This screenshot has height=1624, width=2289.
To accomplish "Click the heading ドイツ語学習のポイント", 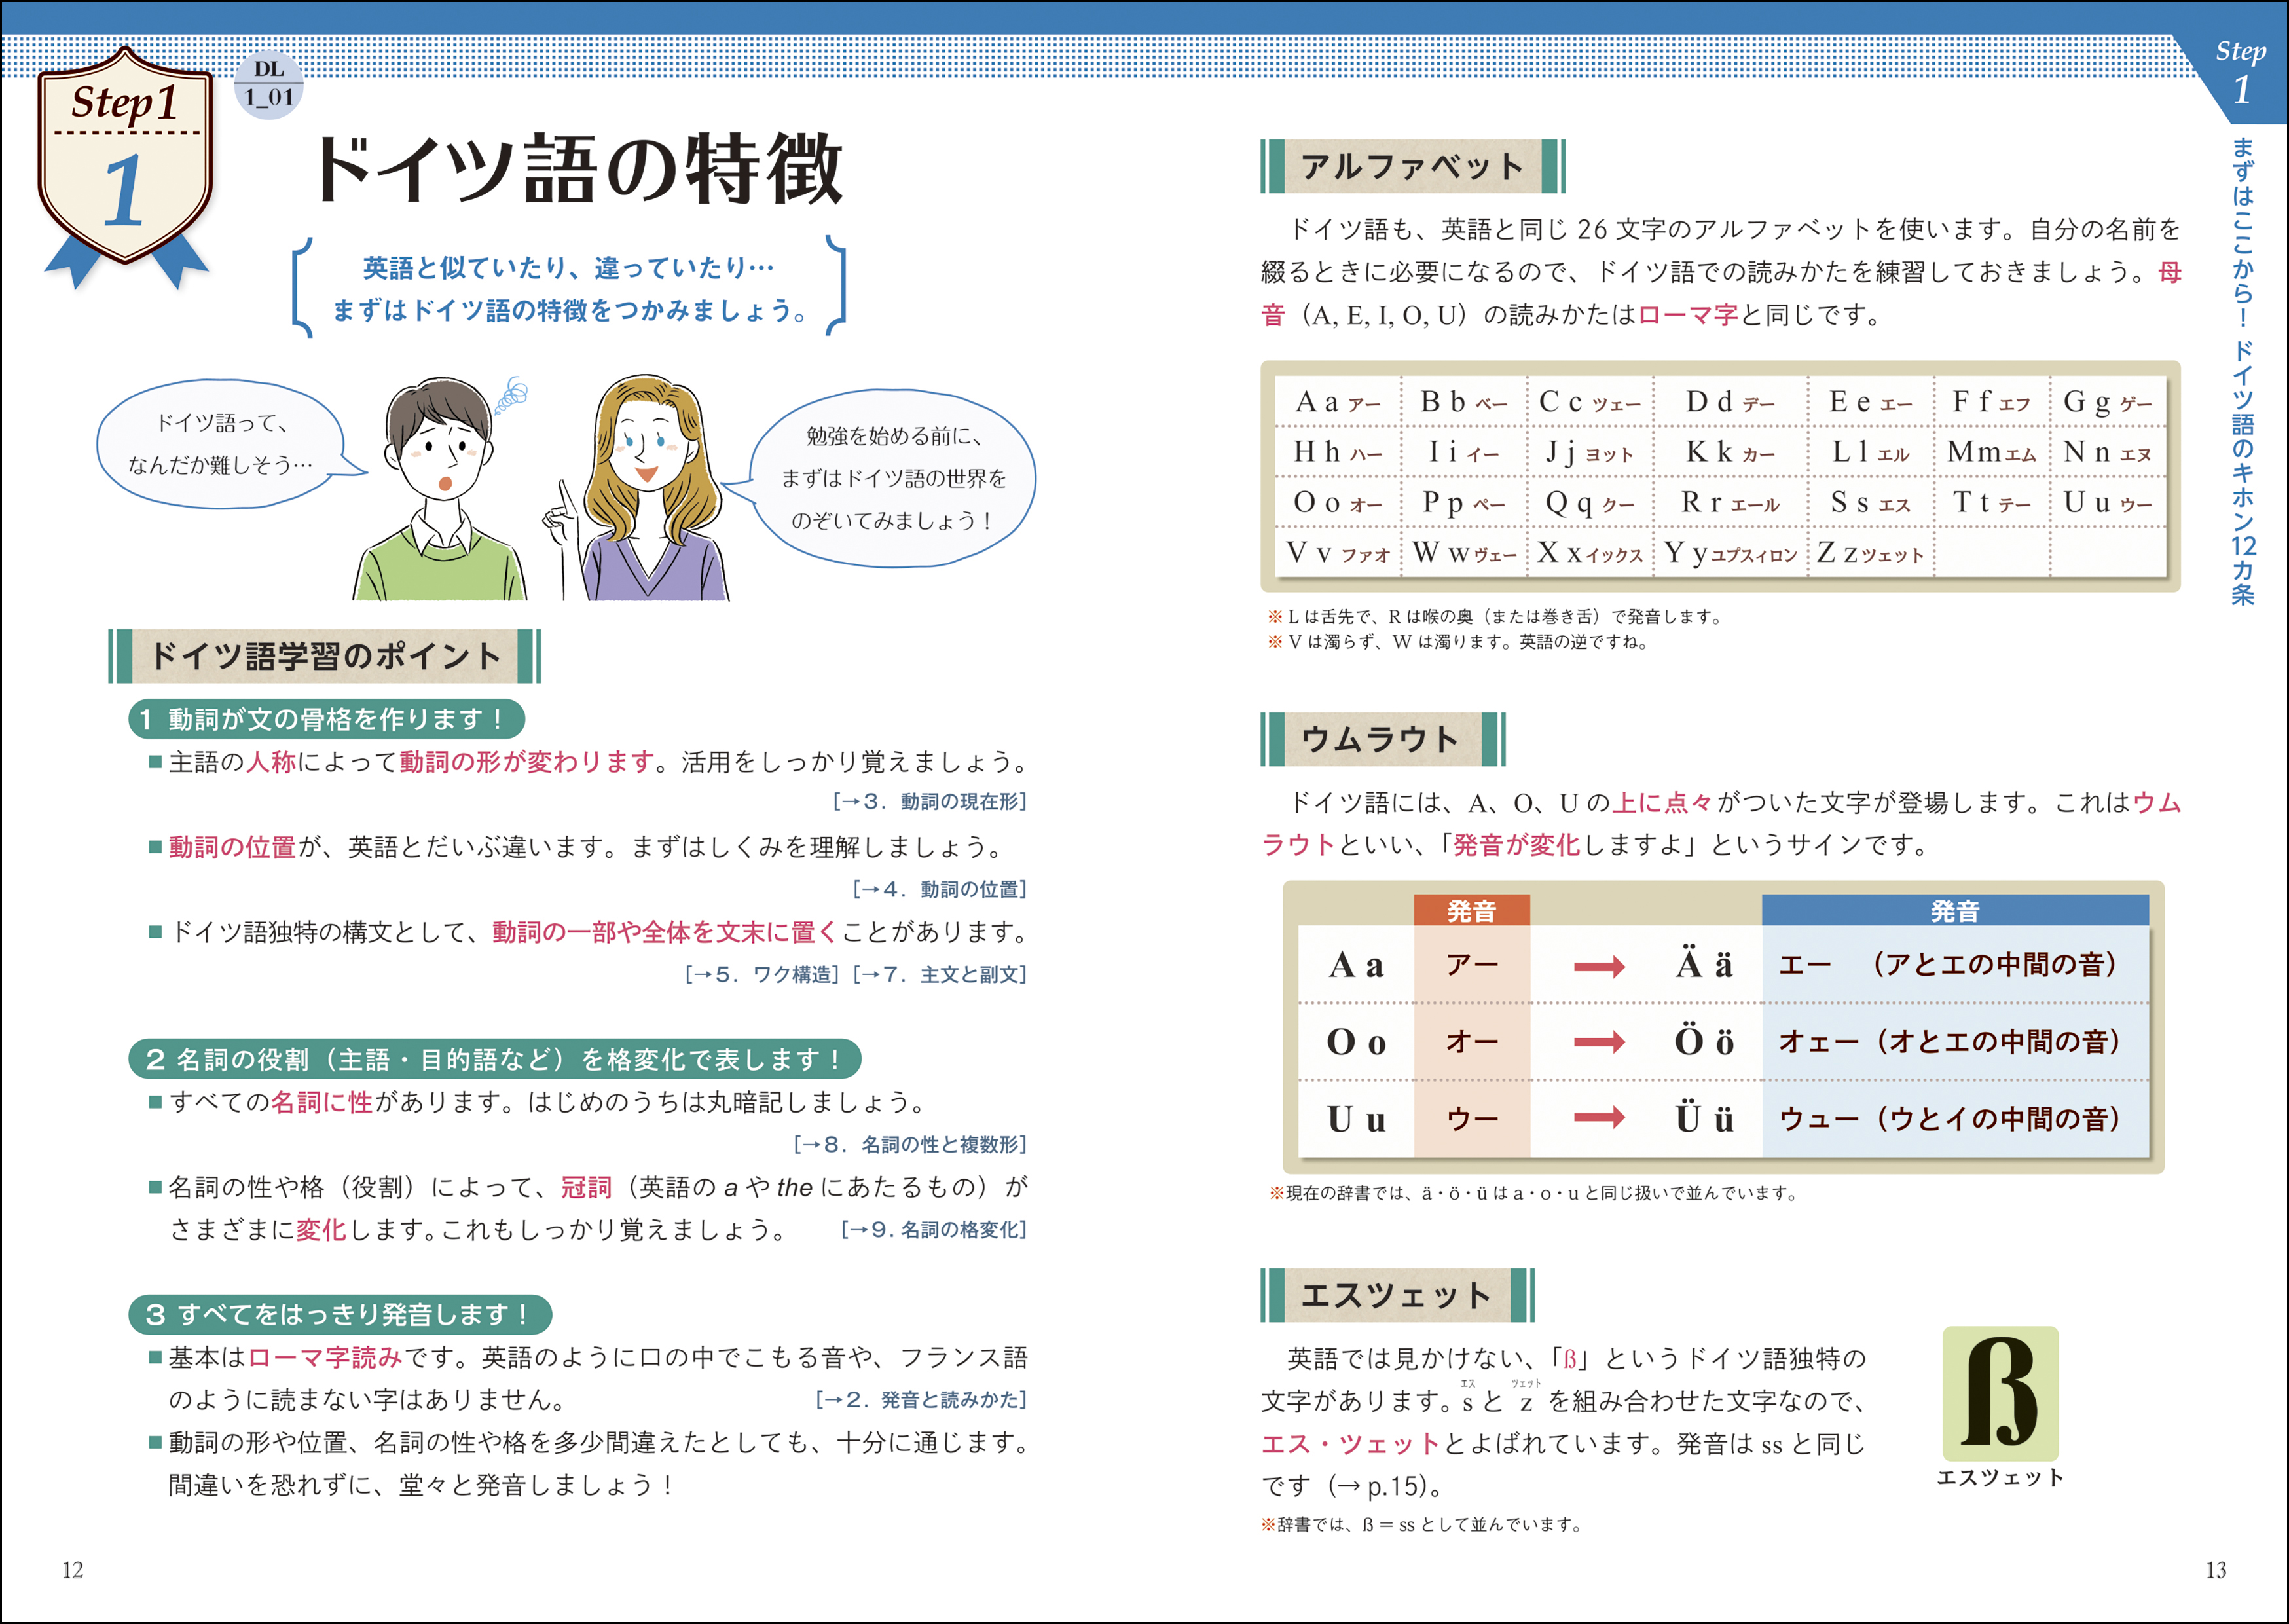I will click(x=325, y=656).
